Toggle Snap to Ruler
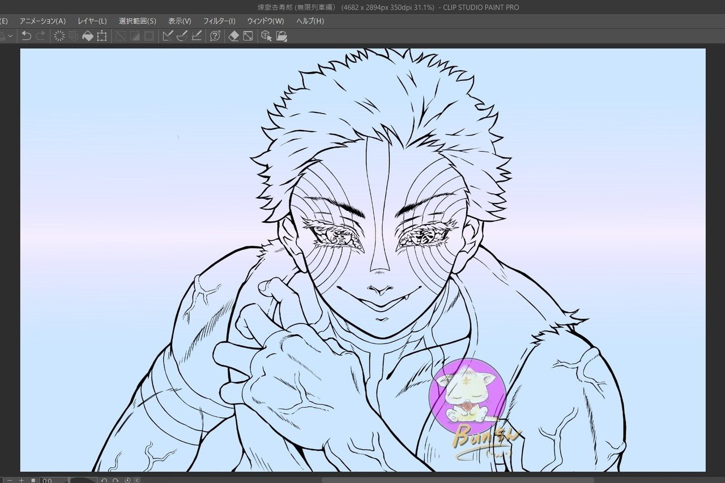The height and width of the screenshot is (483, 725). pyautogui.click(x=168, y=36)
